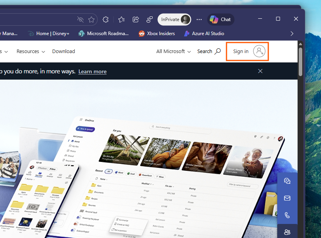Viewport: 321px width, 238px height.
Task: Click Search with magnifier icon
Action: tap(209, 52)
